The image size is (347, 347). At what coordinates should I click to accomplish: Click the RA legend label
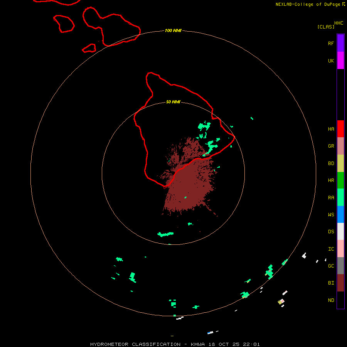[331, 198]
